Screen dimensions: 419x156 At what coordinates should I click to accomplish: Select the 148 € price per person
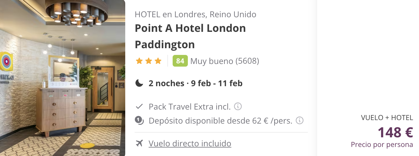395,132
